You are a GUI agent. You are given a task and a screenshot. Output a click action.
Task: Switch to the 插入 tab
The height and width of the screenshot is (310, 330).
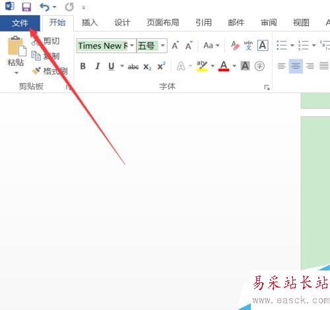point(90,22)
